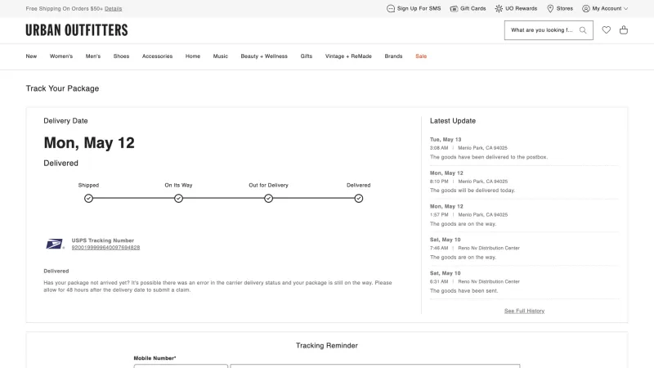Click Sign Up For SMS link
The height and width of the screenshot is (368, 654).
(x=419, y=8)
